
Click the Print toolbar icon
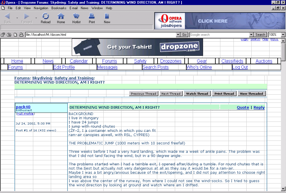click(x=92, y=18)
